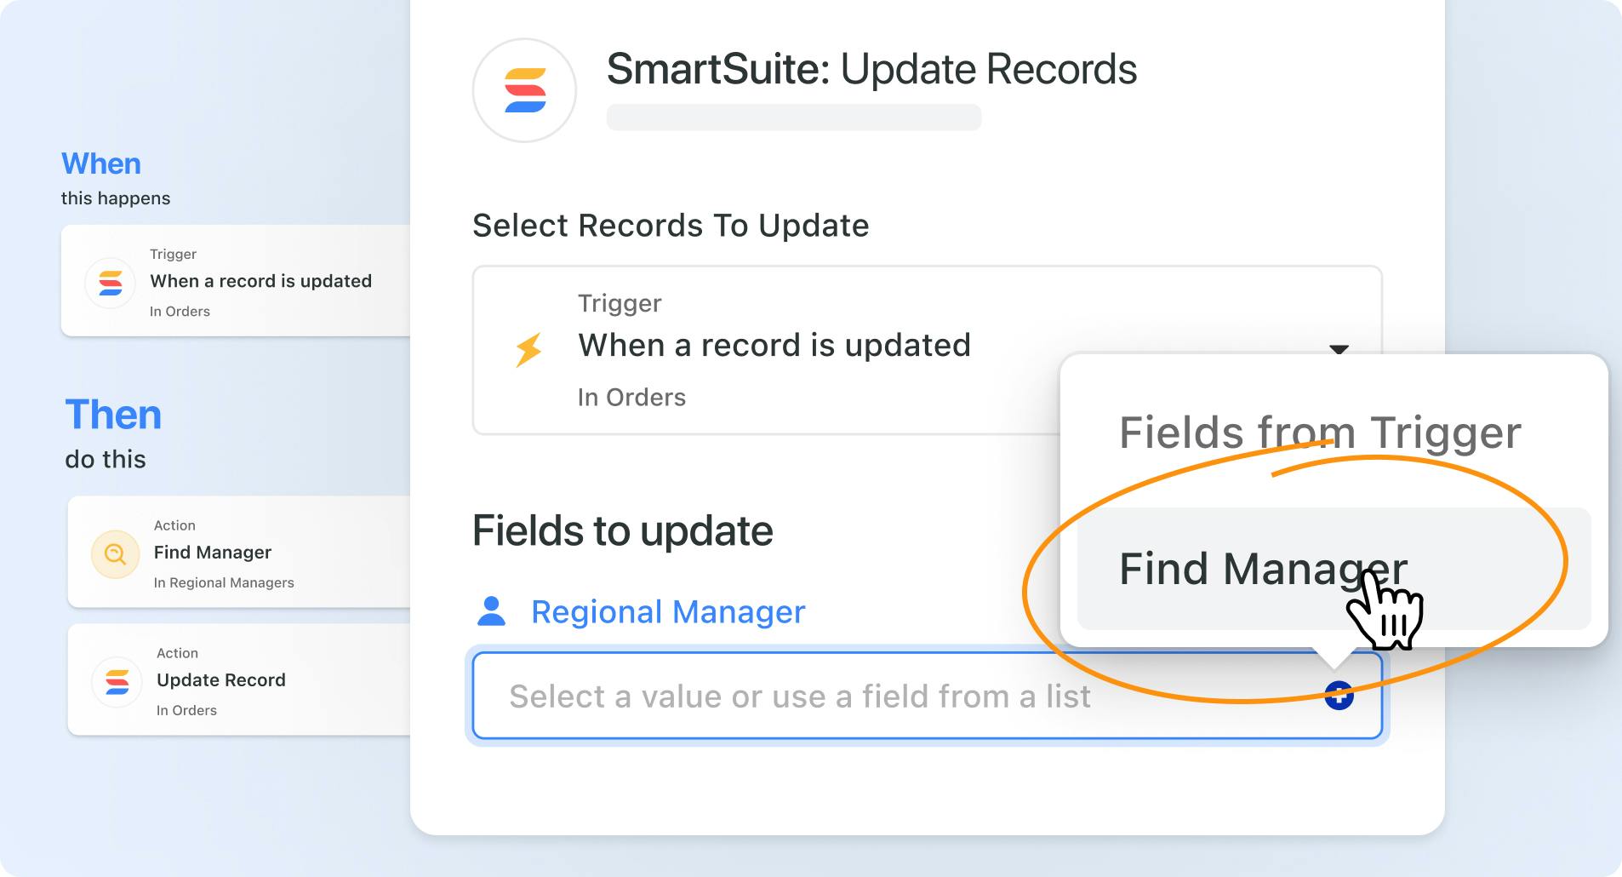Open the Select Records To Update dropdown

766,350
